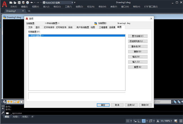Screen dimensions: 183x124
Task: Click the 应用(A) apply button
Action: click(x=131, y=105)
